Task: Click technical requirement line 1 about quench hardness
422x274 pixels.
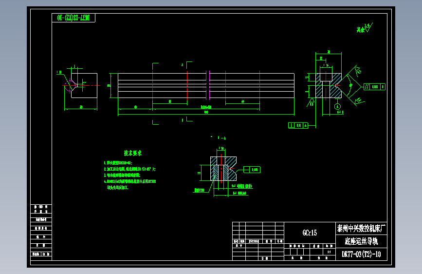Action: [118, 163]
